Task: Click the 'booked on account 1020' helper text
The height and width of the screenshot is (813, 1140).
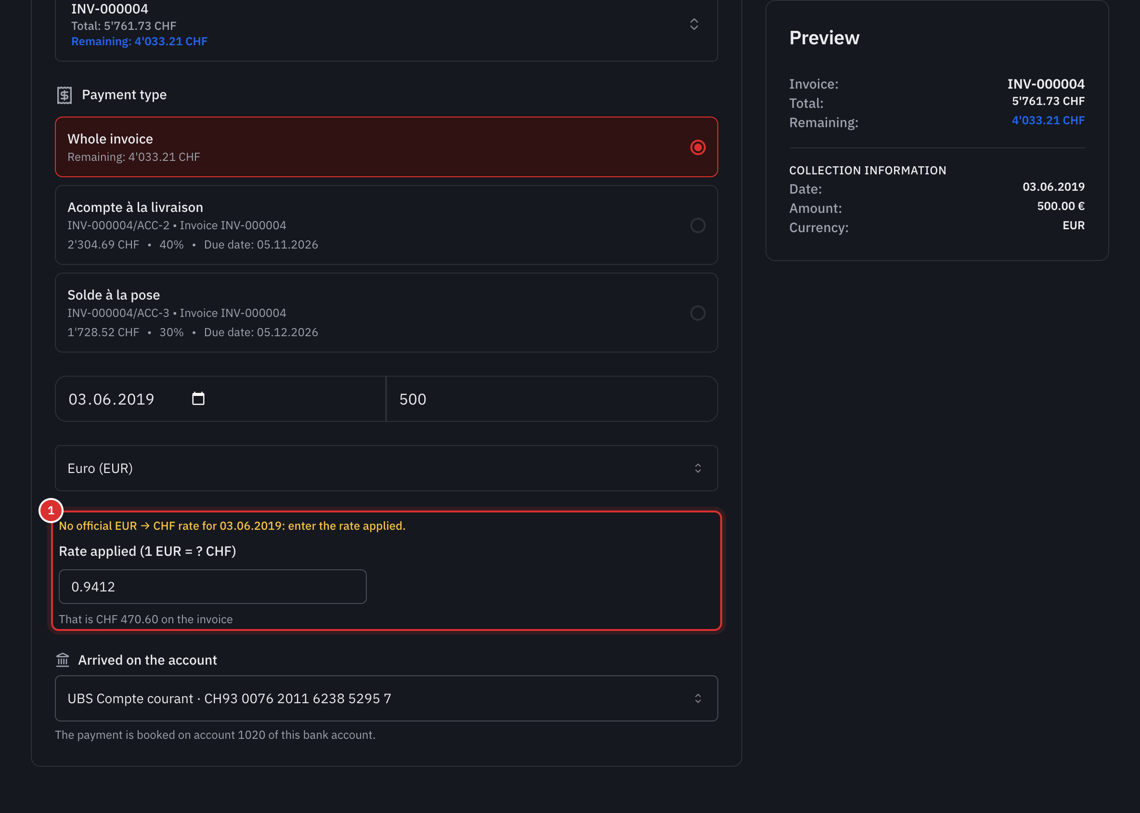Action: pyautogui.click(x=215, y=735)
